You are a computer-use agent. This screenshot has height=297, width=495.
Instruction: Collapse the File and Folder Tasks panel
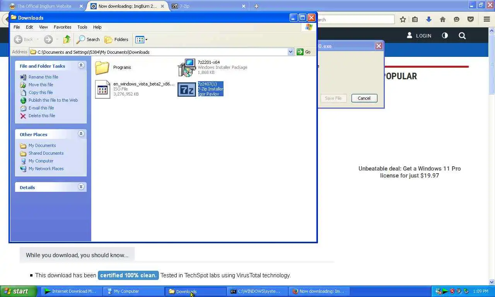pyautogui.click(x=81, y=65)
